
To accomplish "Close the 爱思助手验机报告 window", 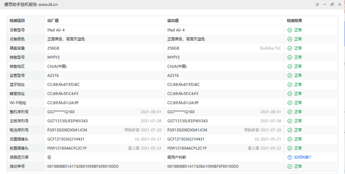I will pos(340,4).
